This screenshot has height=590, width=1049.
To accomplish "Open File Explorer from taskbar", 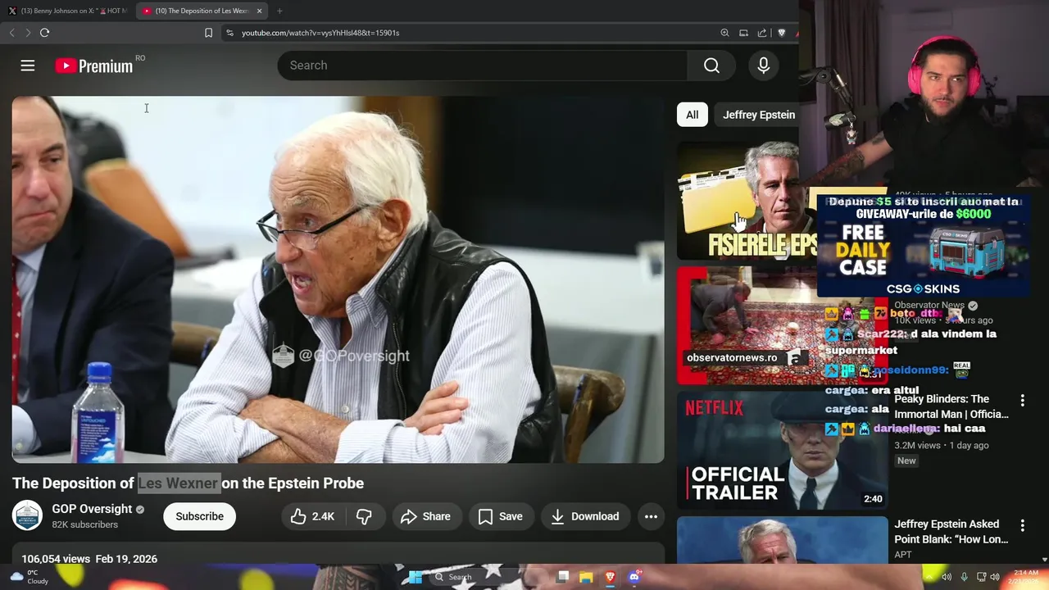I will [586, 577].
